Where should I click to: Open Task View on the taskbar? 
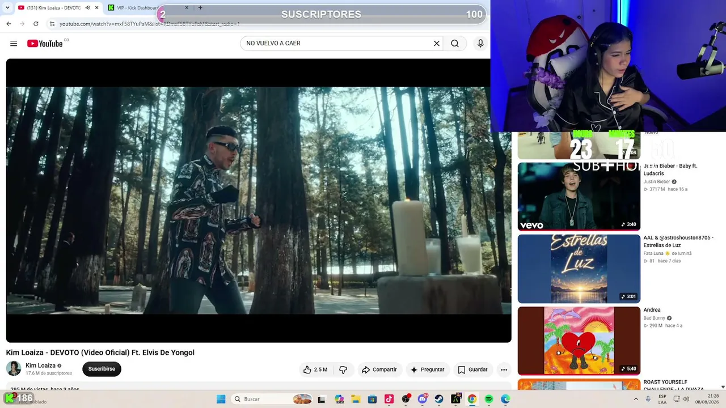point(322,399)
